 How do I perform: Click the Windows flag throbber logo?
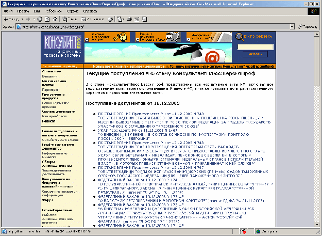click(313, 11)
